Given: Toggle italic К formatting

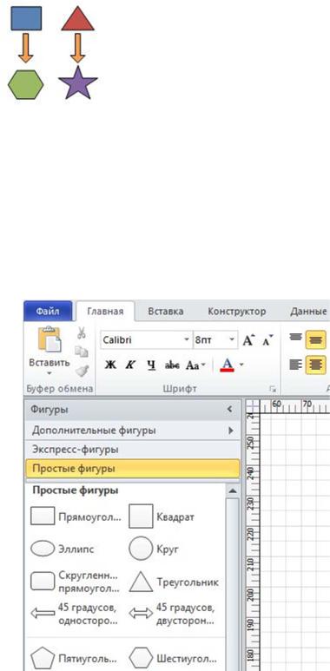Looking at the screenshot, I should [130, 365].
